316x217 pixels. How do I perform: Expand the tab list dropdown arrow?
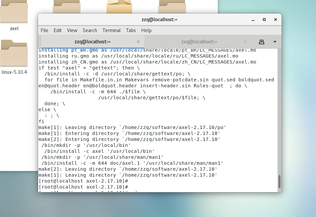[275, 42]
